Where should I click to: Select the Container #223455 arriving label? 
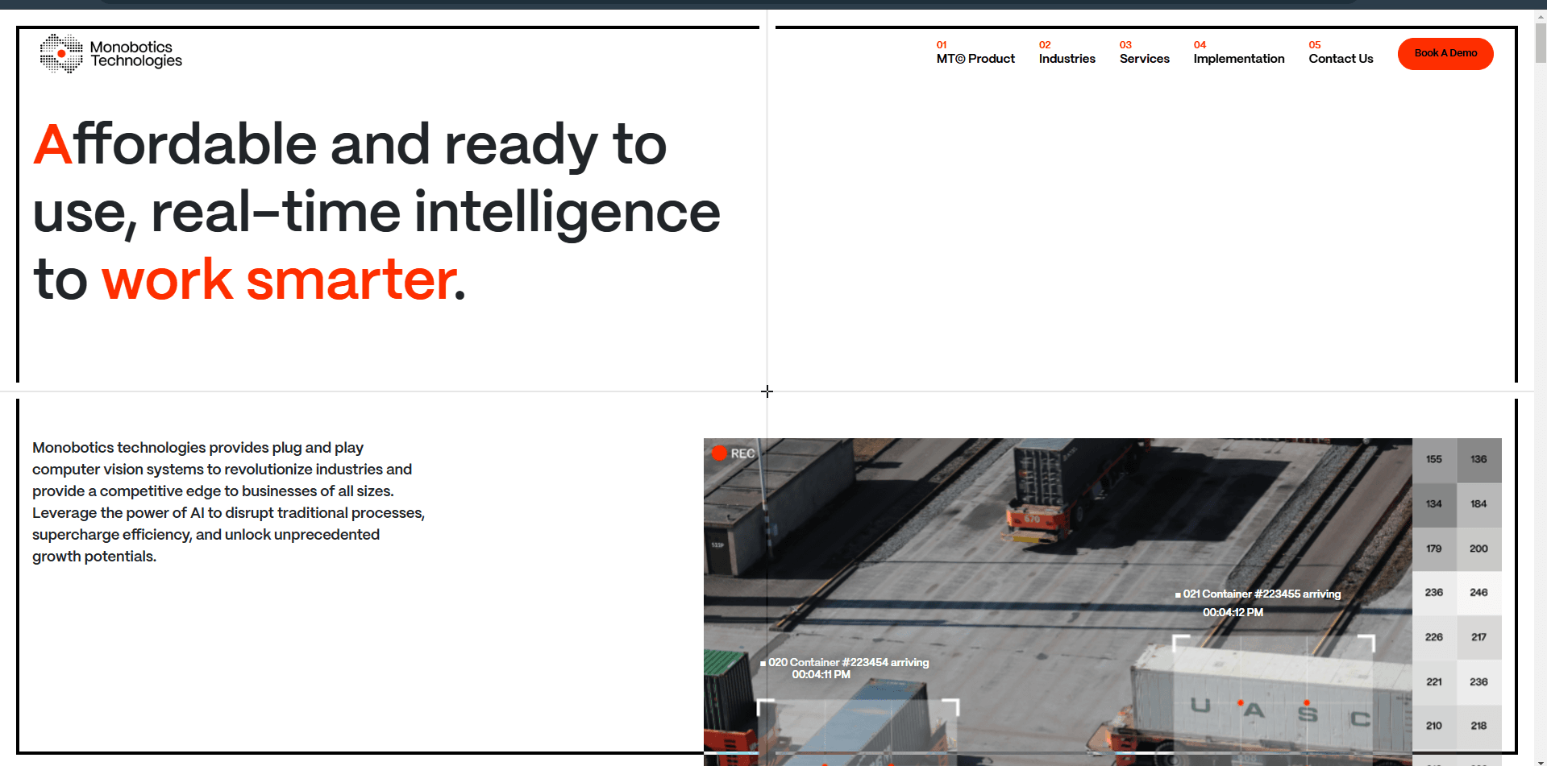tap(1261, 594)
